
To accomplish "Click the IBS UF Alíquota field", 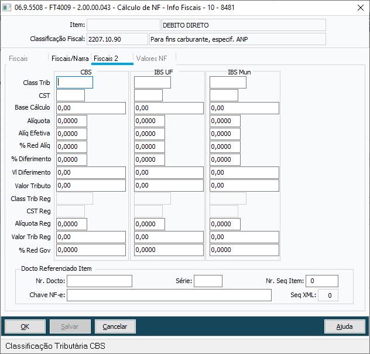I will (x=150, y=121).
